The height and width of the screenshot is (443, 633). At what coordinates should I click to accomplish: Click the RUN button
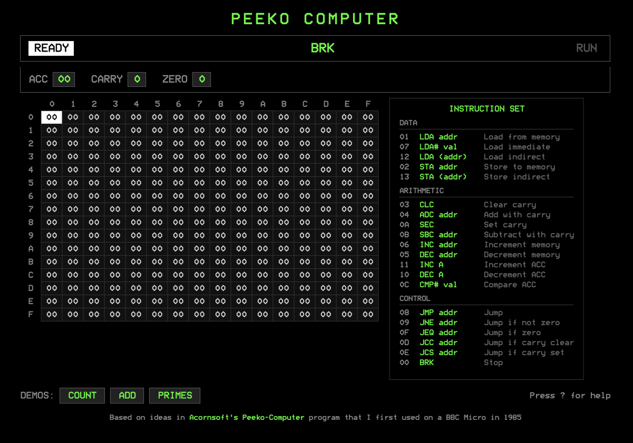[x=587, y=48]
